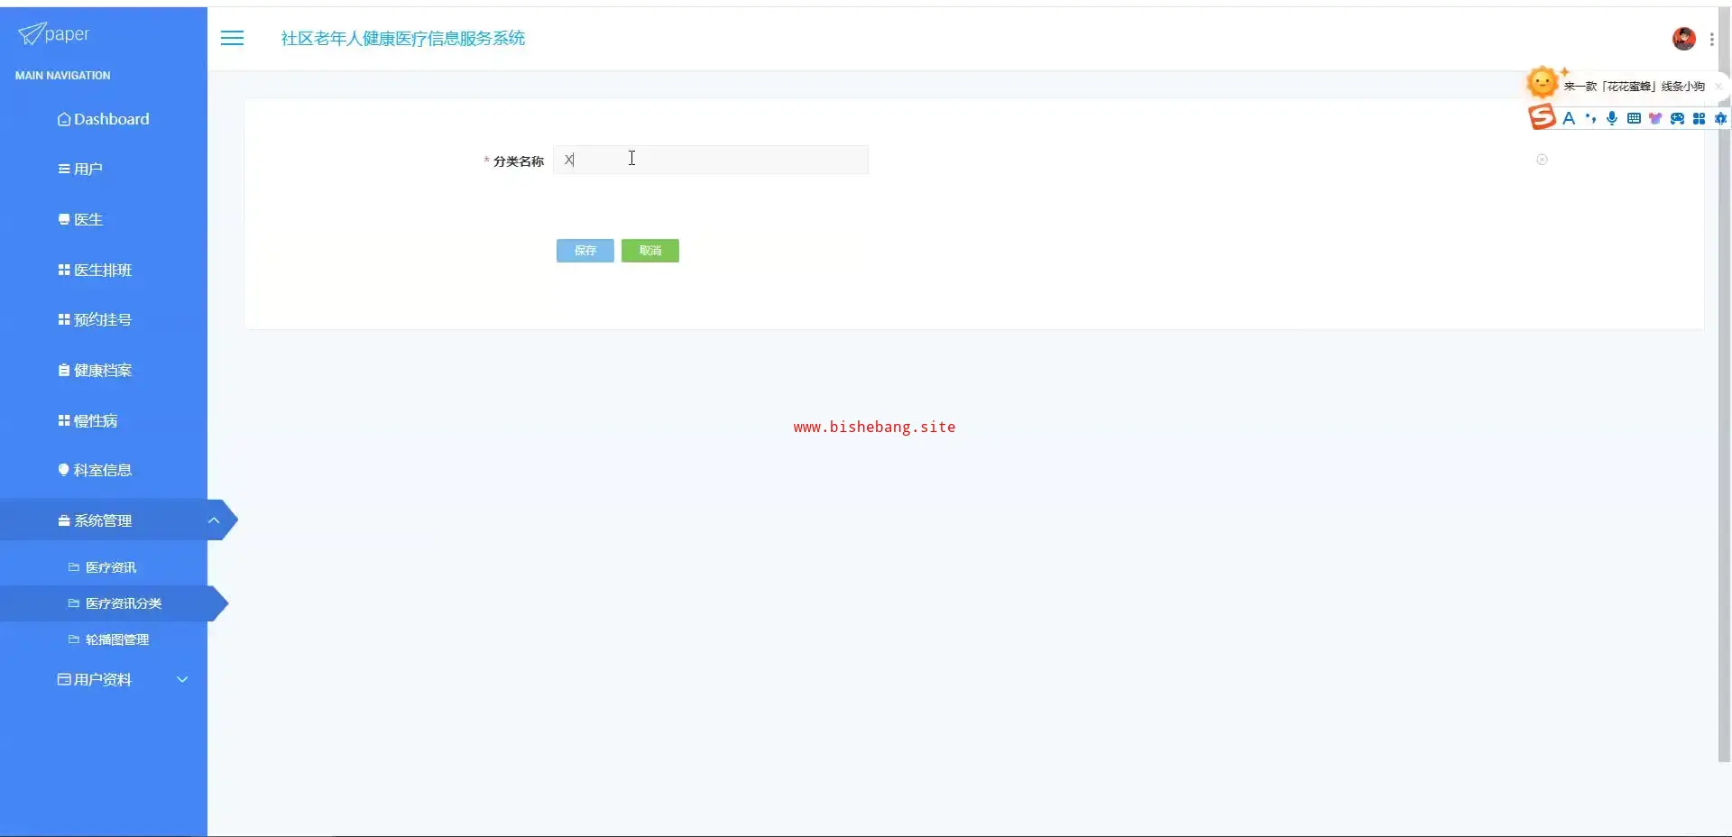
Task: Click the 分类名称 text input
Action: 711,160
